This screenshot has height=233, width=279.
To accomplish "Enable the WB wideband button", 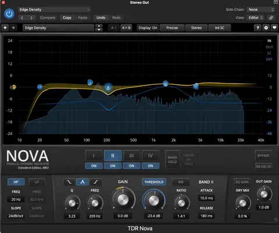I will 181,182.
